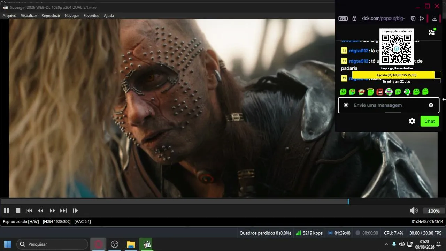Focus the Envie uma mensagem chat box

[x=389, y=105]
